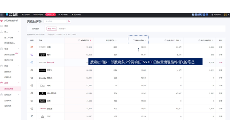The width and height of the screenshot is (230, 129).
Task: Open 详情 for the rank 03 row
Action: pos(220,63)
